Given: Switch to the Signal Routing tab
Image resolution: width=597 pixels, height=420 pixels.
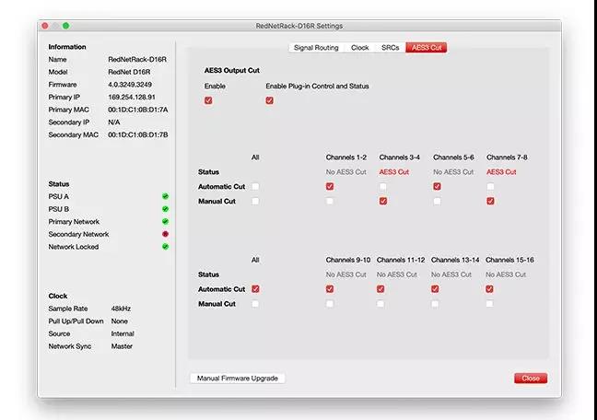Looking at the screenshot, I should (316, 48).
